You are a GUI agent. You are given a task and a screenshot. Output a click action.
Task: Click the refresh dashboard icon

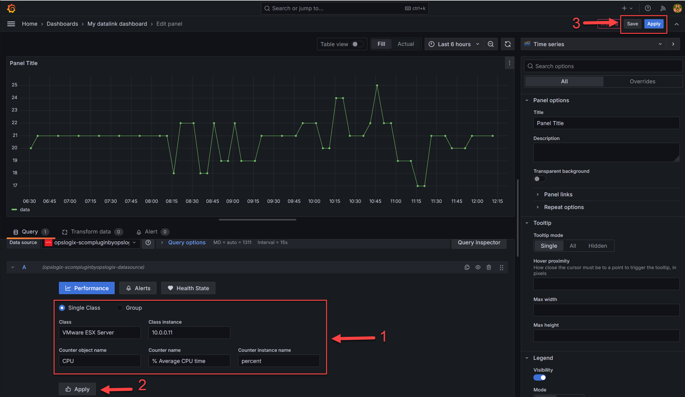coord(508,44)
